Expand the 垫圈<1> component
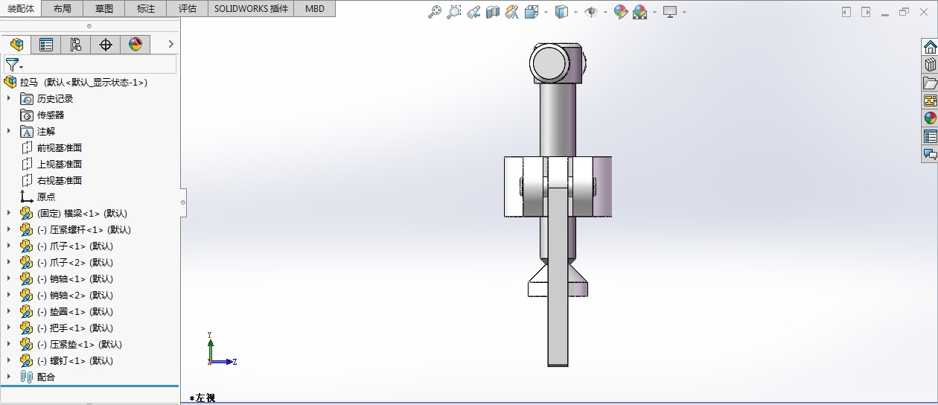 [x=9, y=312]
